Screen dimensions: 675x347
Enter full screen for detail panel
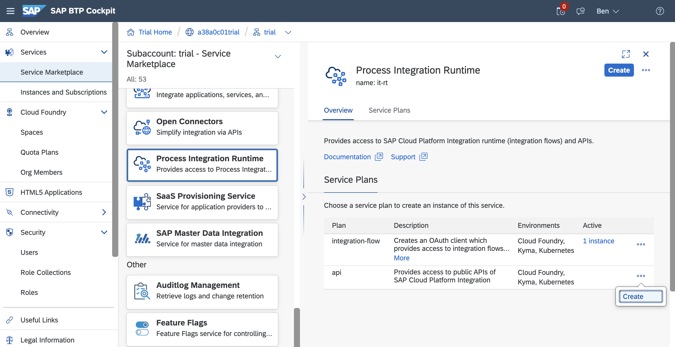click(x=626, y=54)
